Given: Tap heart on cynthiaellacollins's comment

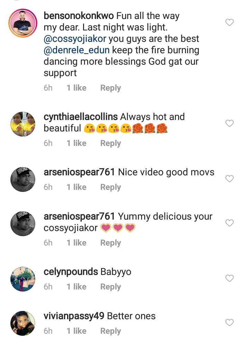Looking at the screenshot, I should click(229, 123).
